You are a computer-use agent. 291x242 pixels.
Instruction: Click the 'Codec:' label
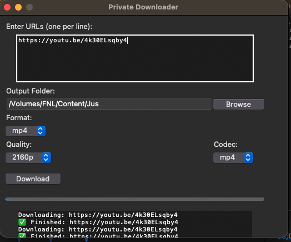pos(225,145)
